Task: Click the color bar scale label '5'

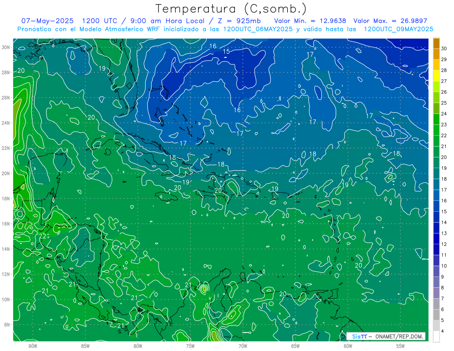Action: (443, 320)
